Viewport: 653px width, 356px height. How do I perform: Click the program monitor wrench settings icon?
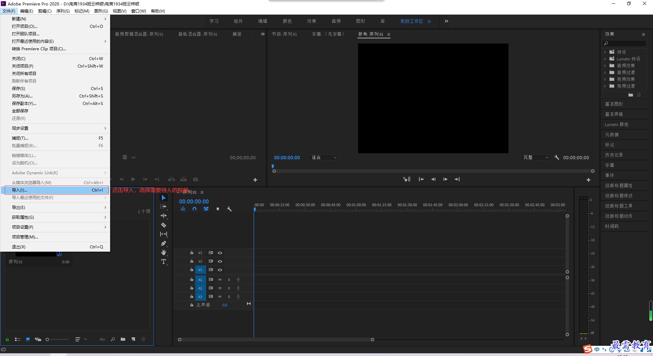(557, 157)
